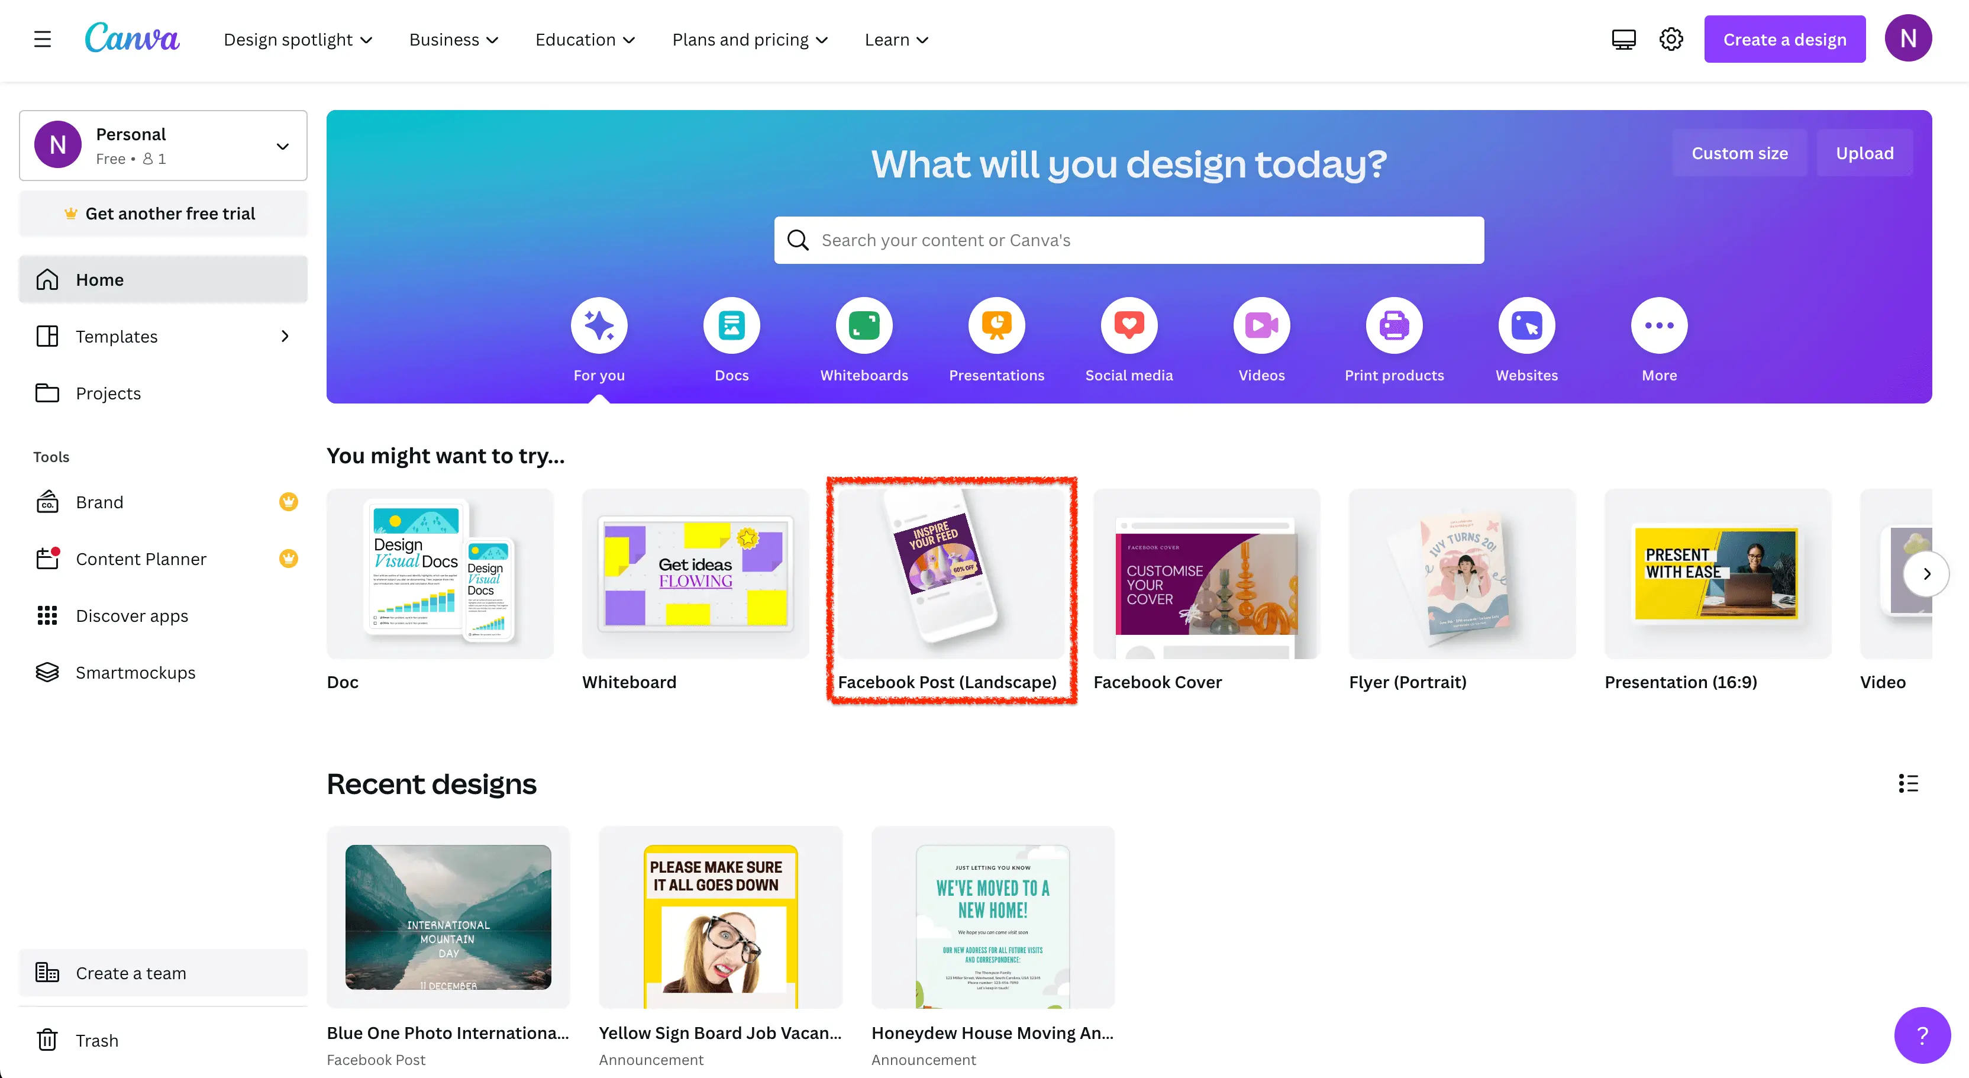1969x1078 pixels.
Task: Select the Presentations category icon
Action: [996, 325]
